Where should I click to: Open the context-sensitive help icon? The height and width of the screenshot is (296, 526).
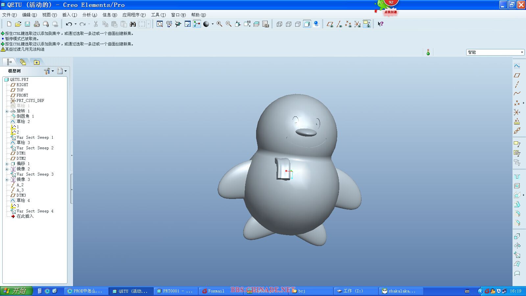(380, 24)
